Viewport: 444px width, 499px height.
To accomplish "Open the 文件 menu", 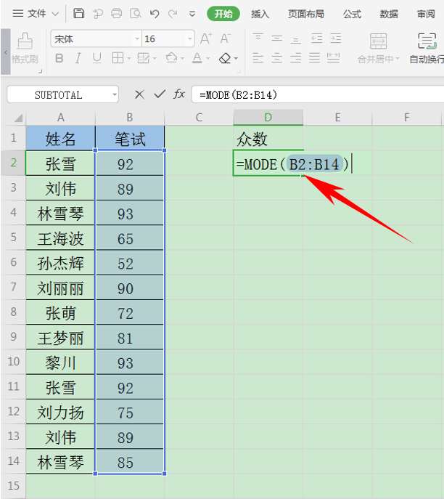I will click(36, 14).
